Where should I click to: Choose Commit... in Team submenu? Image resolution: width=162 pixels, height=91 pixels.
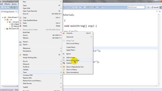point(77,33)
